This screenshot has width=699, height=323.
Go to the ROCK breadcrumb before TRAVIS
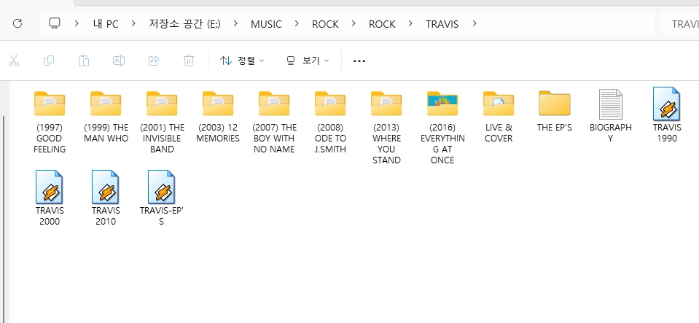[382, 24]
